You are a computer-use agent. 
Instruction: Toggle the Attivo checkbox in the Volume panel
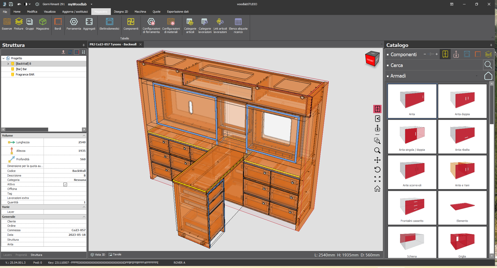[65, 184]
